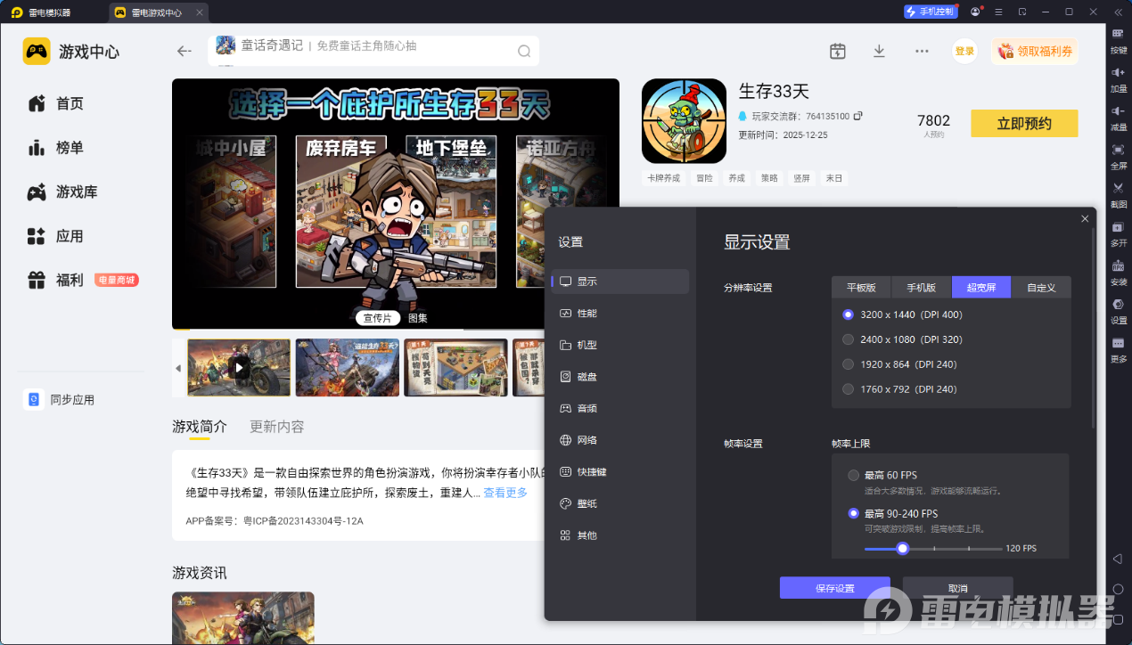
Task: Open the keyboard mapping tool
Action: click(x=1118, y=34)
